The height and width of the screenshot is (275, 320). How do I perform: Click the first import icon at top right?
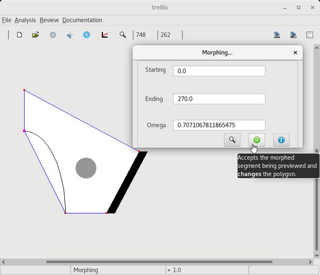(x=277, y=35)
